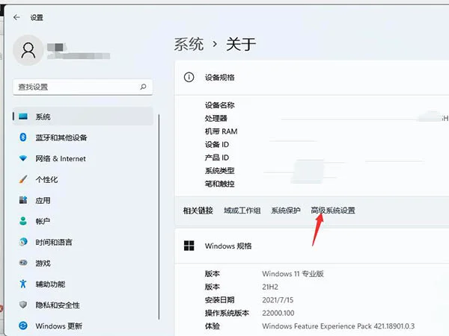Click the 设备规格 info icon
This screenshot has width=449, height=336.
[189, 77]
